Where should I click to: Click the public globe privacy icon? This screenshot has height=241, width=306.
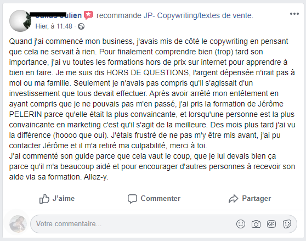81,26
